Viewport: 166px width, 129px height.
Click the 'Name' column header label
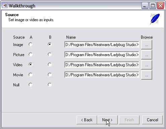pos(71,37)
